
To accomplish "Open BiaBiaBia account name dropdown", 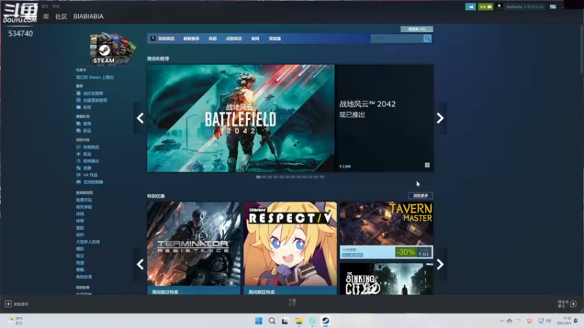I will tap(525, 7).
